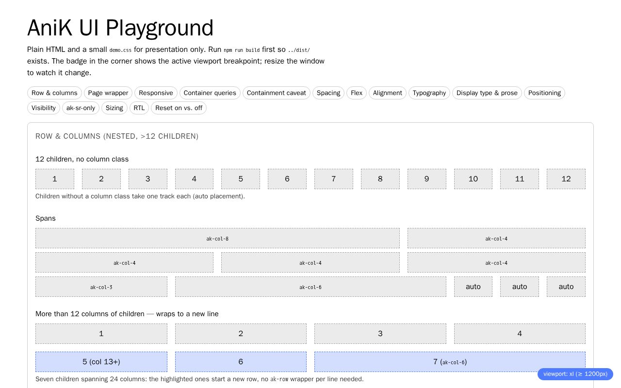Select the grid cell labeled 10
Image resolution: width=621 pixels, height=388 pixels.
coord(473,179)
